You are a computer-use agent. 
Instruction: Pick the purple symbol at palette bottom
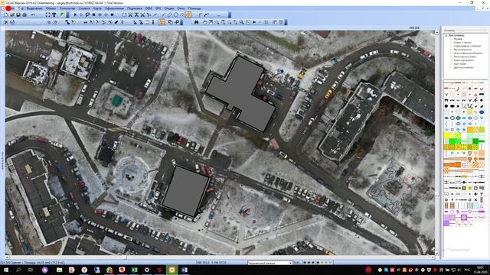tap(446, 223)
